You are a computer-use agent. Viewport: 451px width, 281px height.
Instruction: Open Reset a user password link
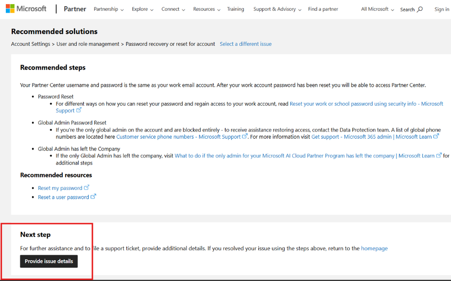pos(64,197)
